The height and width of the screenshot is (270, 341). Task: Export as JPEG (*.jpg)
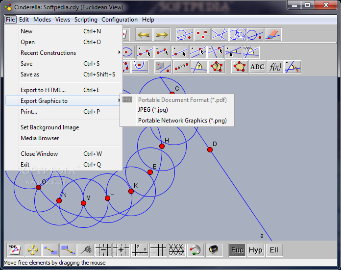tap(177, 110)
